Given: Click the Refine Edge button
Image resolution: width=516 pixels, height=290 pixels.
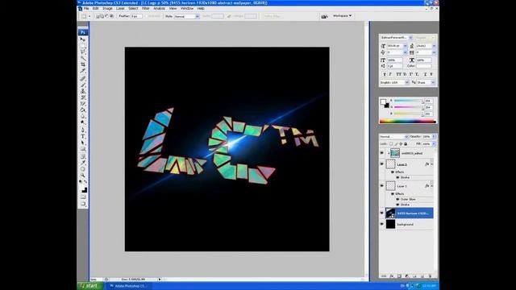Looking at the screenshot, I should point(273,16).
